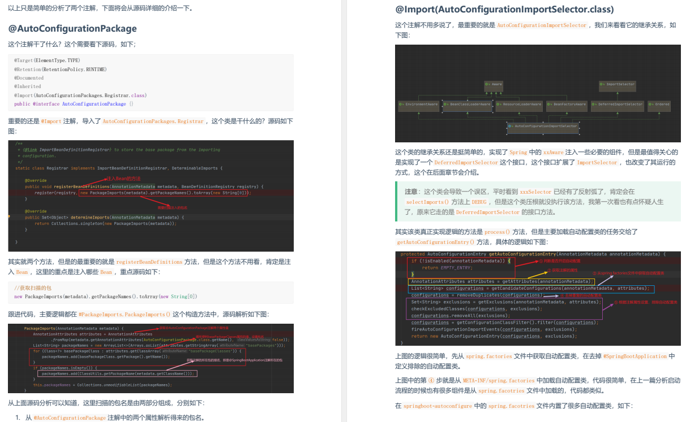Click inline code process()
686x422 pixels.
[498, 232]
